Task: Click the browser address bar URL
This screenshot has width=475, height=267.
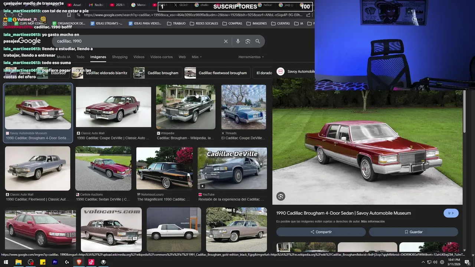Action: coord(193,15)
